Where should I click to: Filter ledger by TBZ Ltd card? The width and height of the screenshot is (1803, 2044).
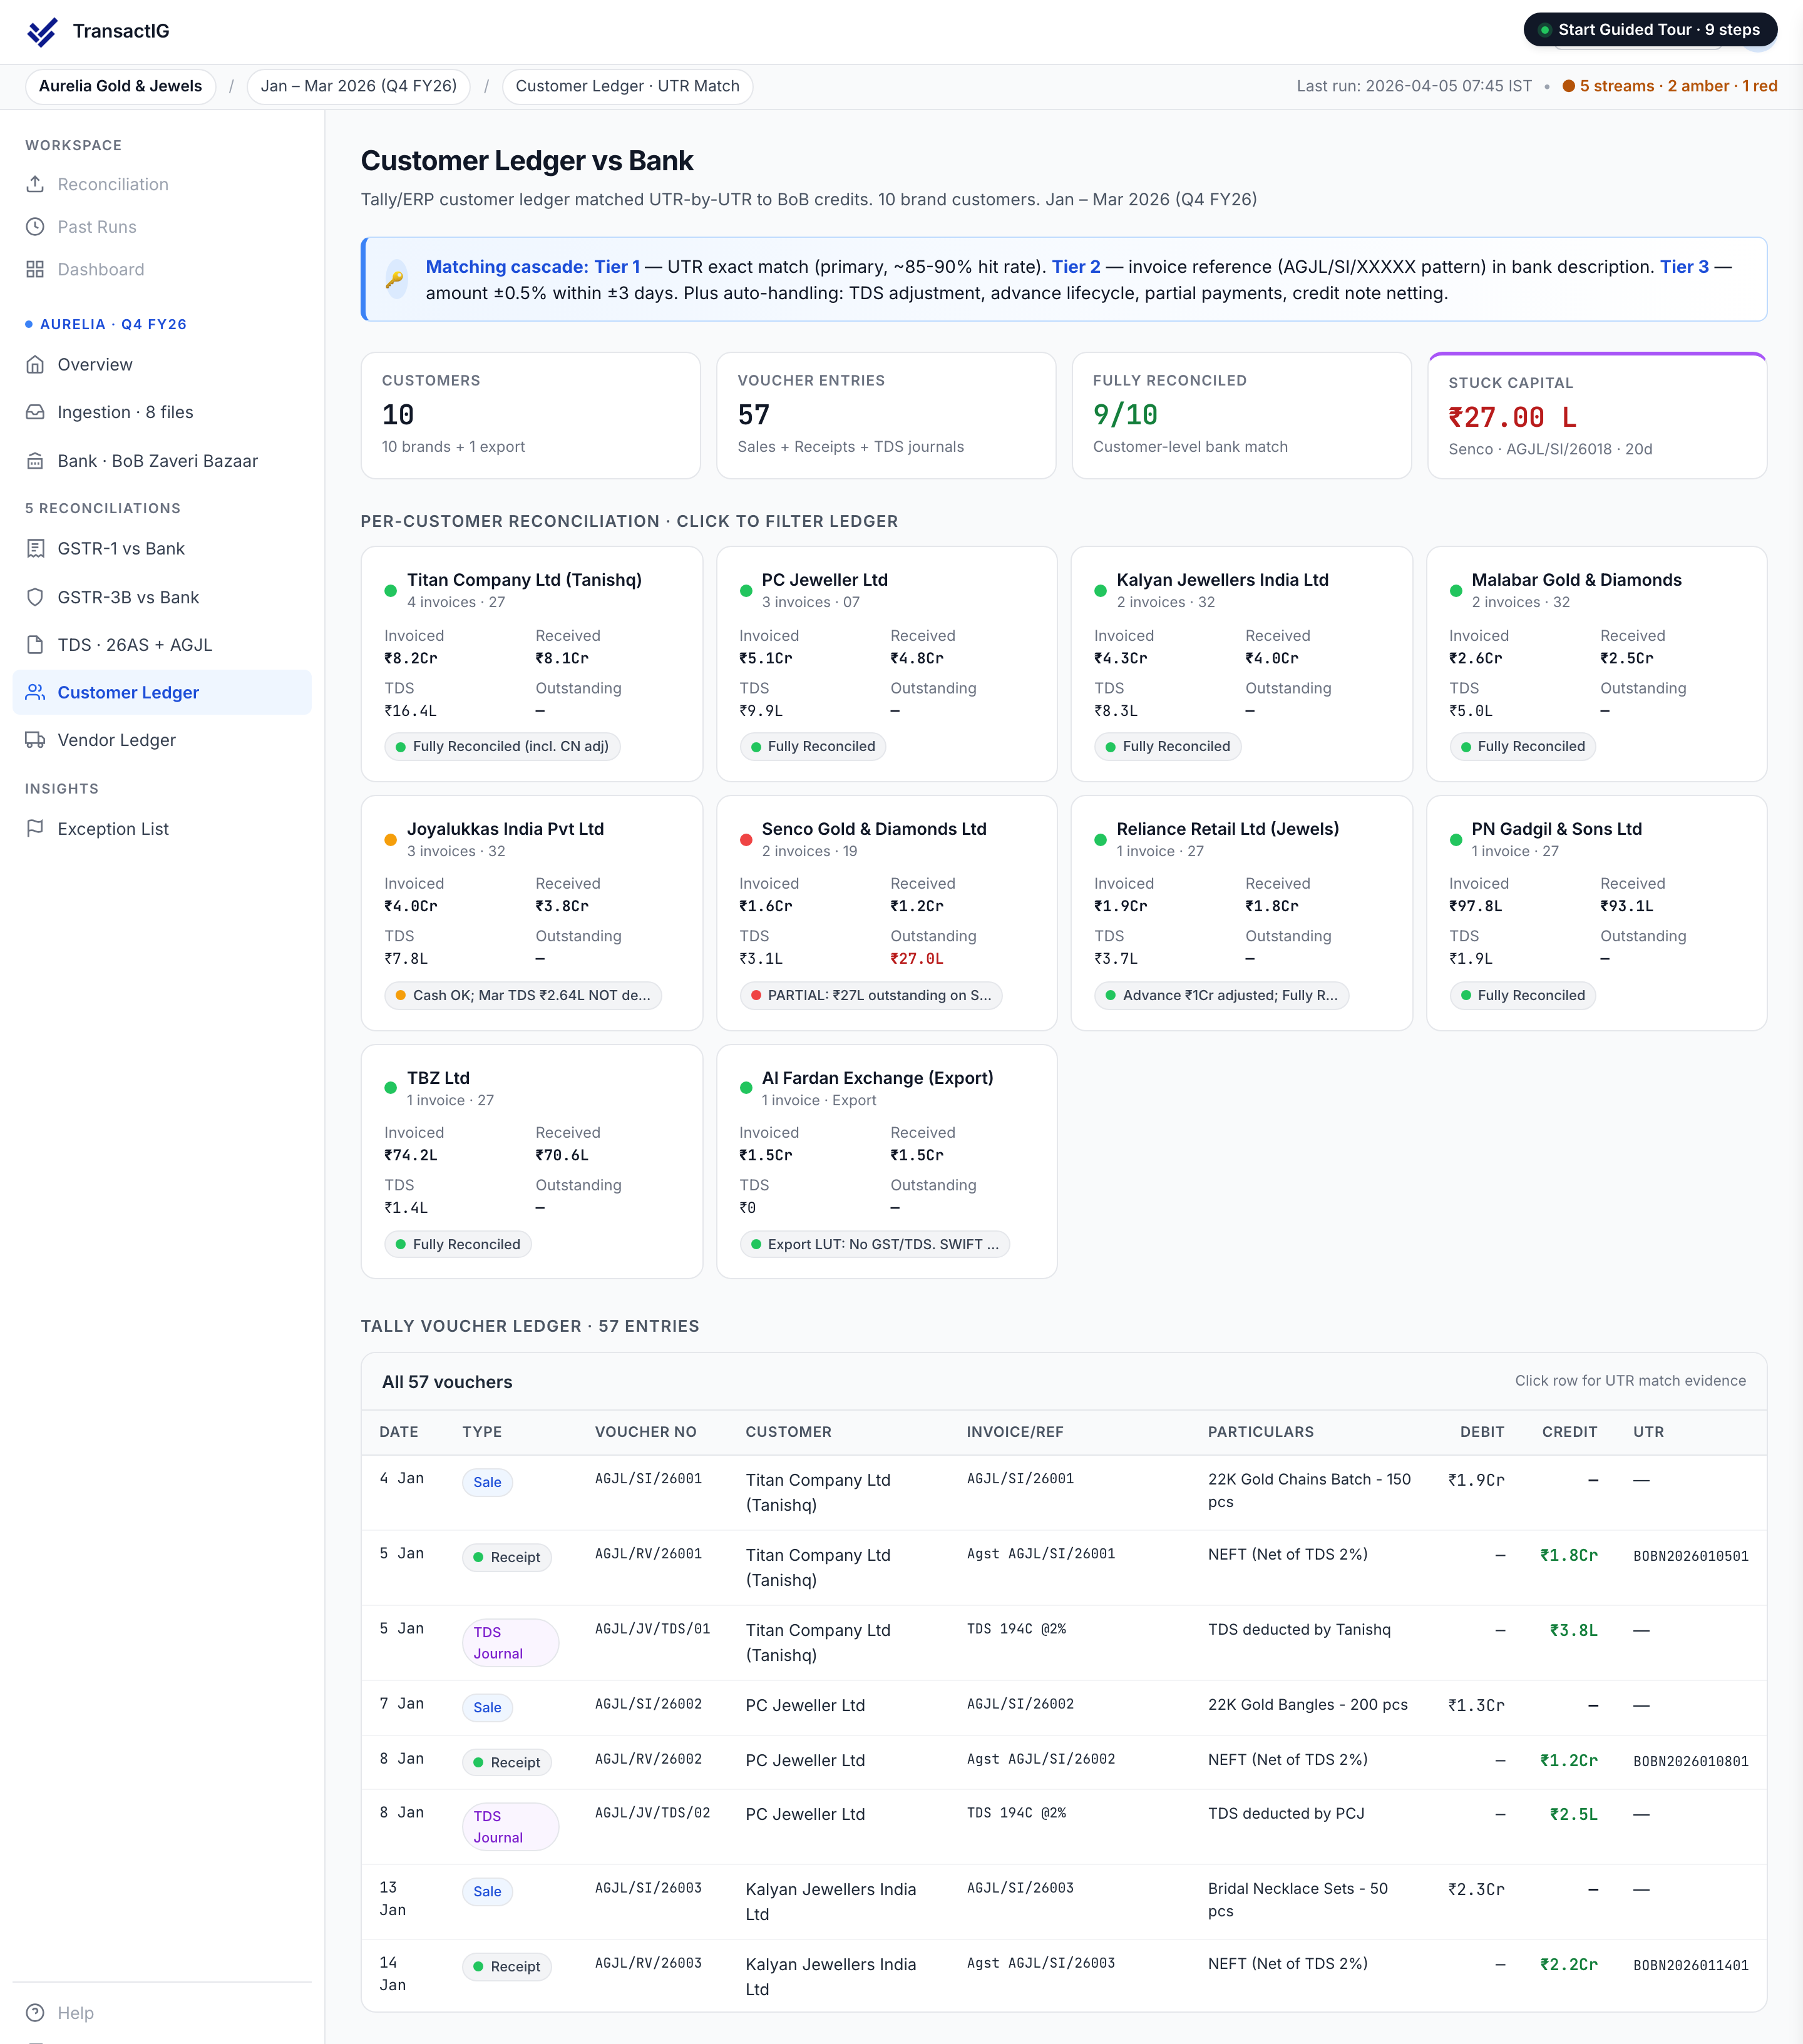click(532, 1162)
